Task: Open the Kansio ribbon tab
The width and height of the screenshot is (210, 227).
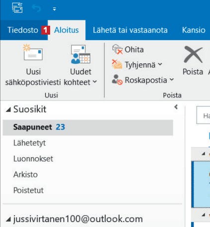Action: point(194,30)
